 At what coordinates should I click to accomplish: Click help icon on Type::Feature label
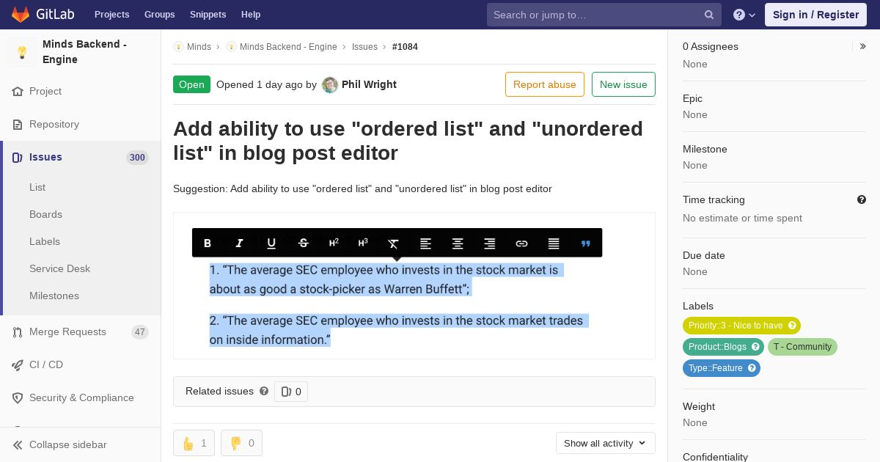click(x=752, y=368)
